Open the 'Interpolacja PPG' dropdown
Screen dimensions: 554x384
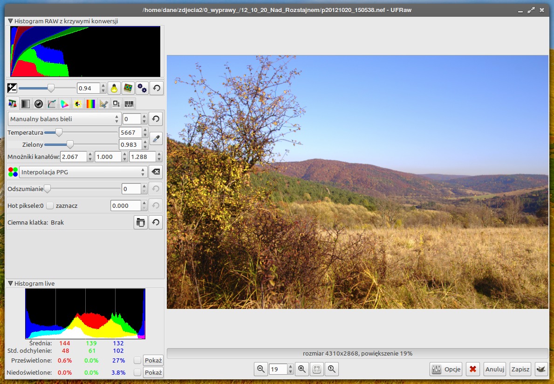tap(83, 172)
